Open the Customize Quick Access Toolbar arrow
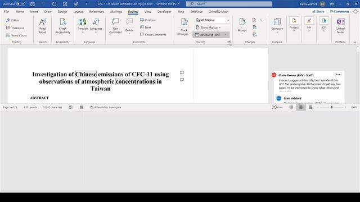 coord(86,4)
